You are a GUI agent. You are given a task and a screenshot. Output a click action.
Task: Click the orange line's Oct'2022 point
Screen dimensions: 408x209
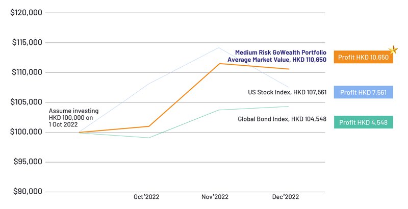(149, 126)
